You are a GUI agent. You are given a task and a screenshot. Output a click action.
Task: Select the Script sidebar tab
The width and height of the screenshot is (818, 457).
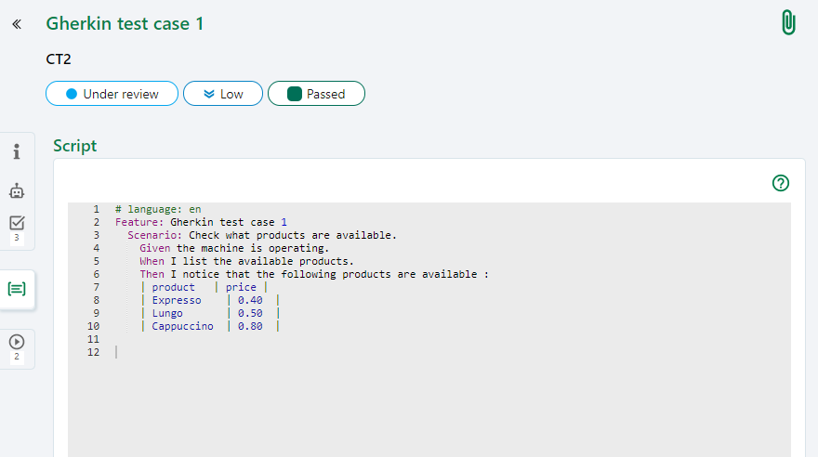pos(17,289)
